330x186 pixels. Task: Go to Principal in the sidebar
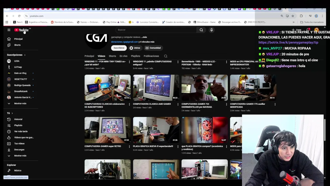tap(18, 39)
